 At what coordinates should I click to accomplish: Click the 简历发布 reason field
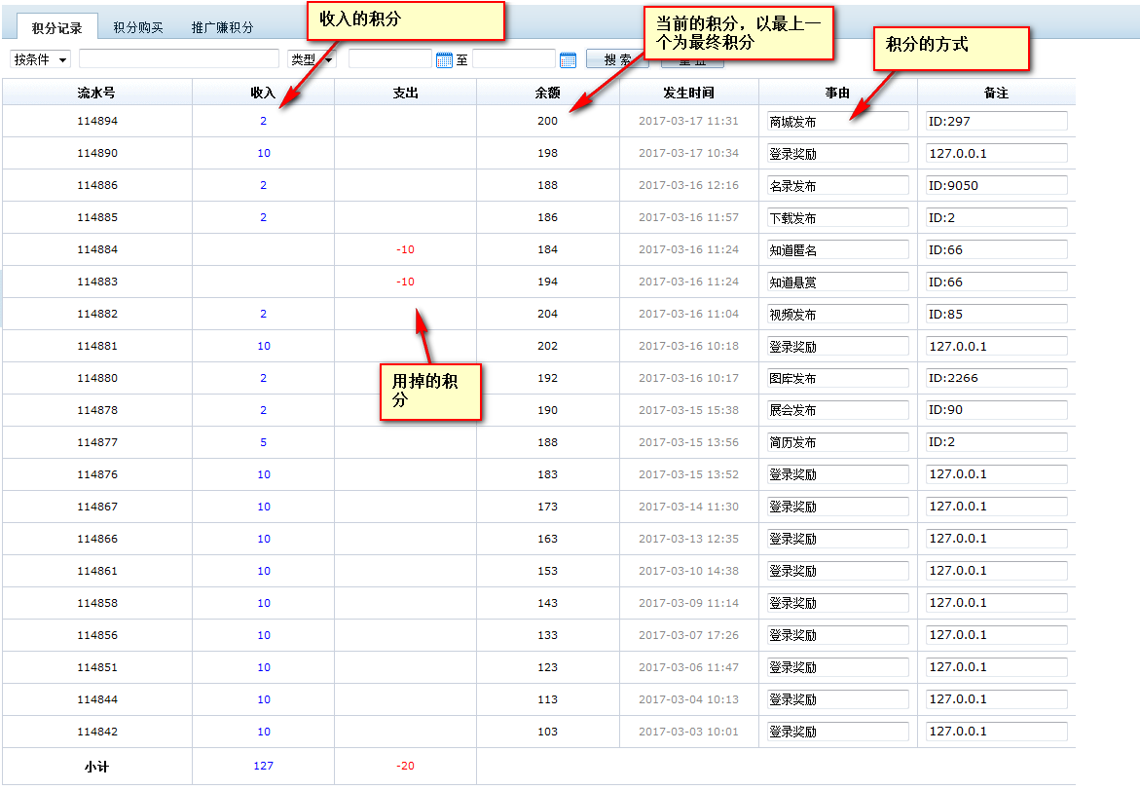(837, 442)
